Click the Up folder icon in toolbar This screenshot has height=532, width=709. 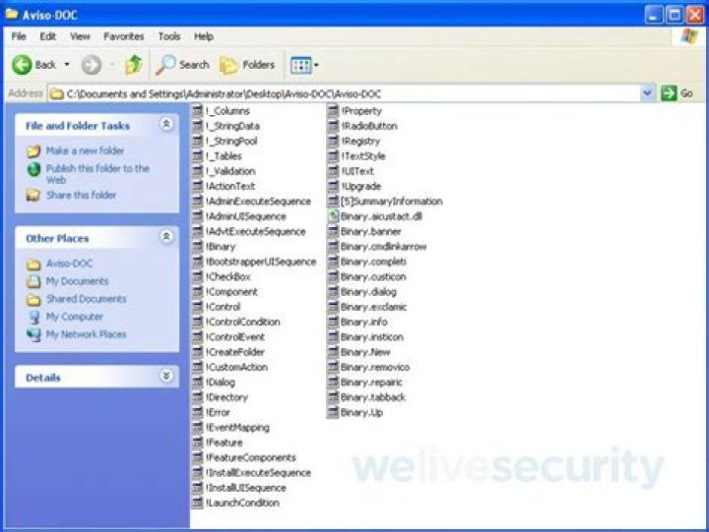pyautogui.click(x=133, y=65)
